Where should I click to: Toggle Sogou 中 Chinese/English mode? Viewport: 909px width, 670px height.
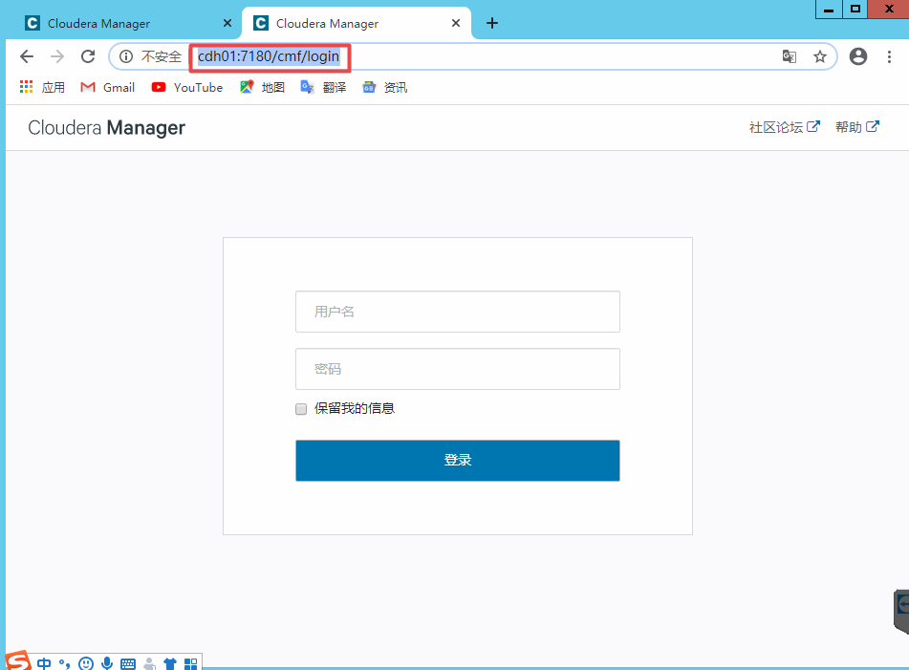point(44,663)
